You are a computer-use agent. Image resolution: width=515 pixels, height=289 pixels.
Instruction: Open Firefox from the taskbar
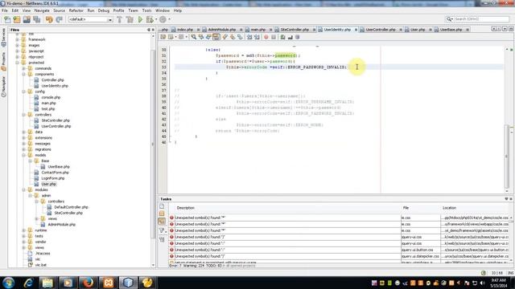(88, 283)
